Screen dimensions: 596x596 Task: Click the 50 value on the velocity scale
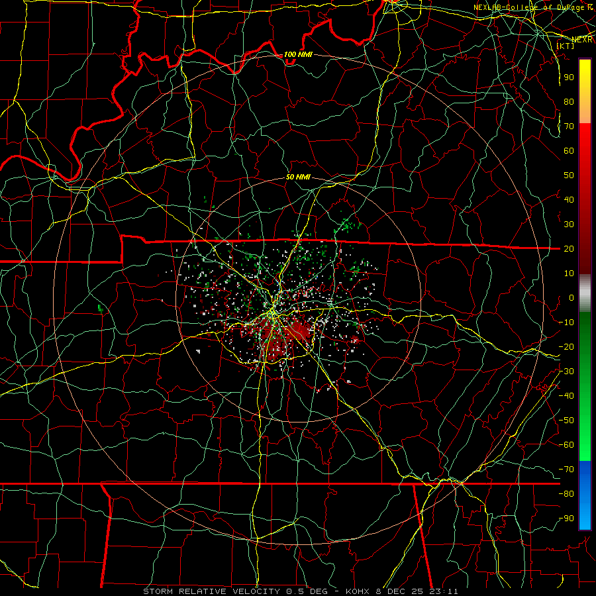[569, 175]
